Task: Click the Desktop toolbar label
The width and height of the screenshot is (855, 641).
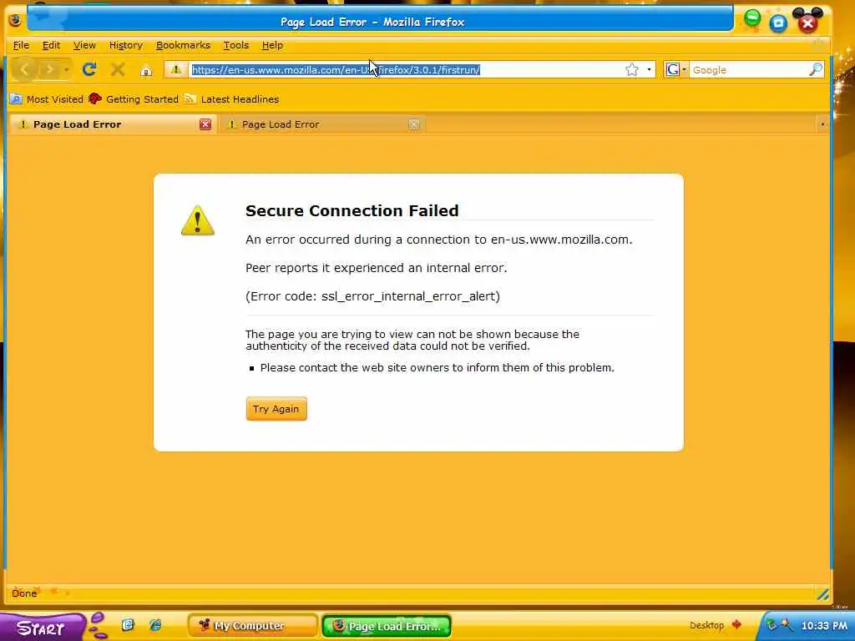Action: (706, 625)
